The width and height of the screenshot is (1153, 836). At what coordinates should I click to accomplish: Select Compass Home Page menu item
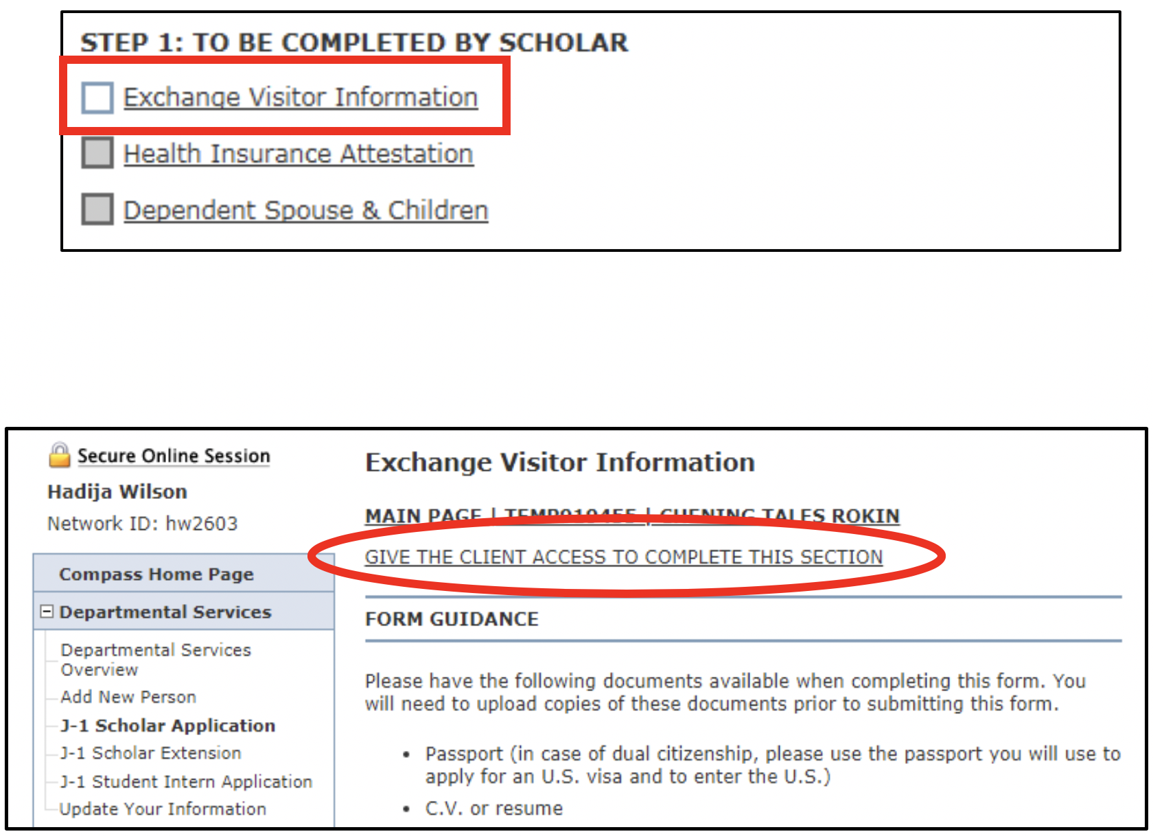[156, 574]
